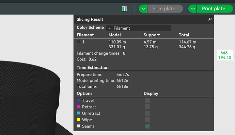This screenshot has width=235, height=135.
Task: Click the blue Travel color swatch
Action: (78, 100)
